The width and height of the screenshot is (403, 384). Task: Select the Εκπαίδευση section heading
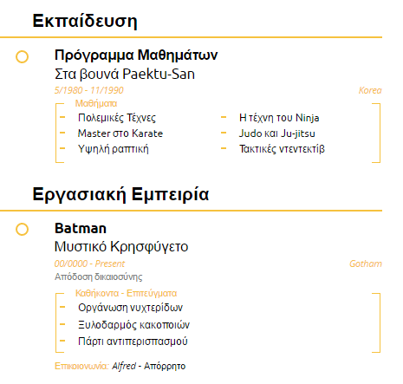pos(85,21)
